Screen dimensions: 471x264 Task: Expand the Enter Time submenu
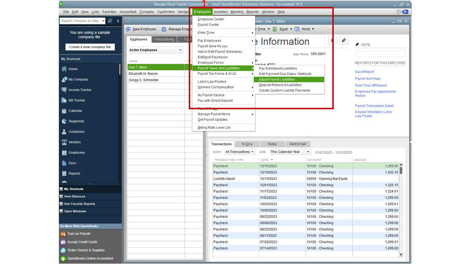coord(224,32)
